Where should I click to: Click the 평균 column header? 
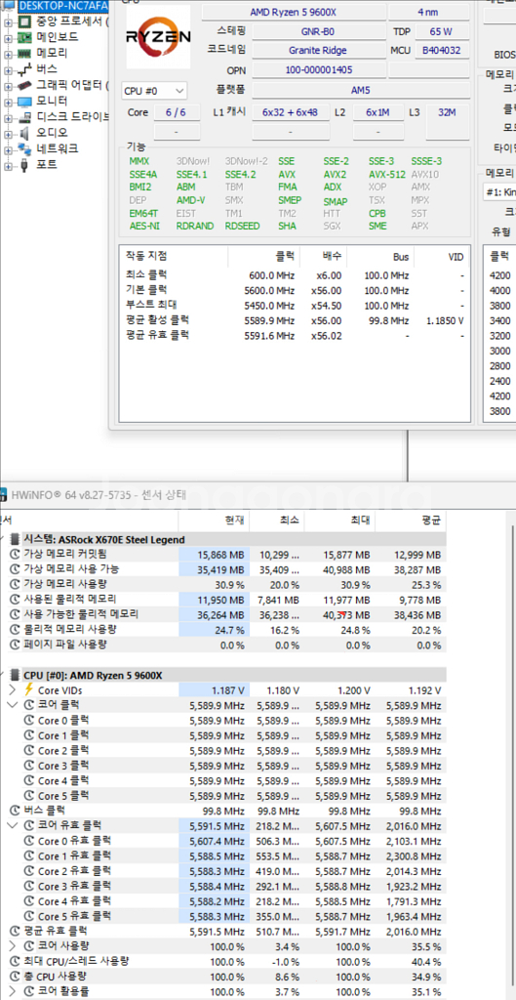coord(411,521)
